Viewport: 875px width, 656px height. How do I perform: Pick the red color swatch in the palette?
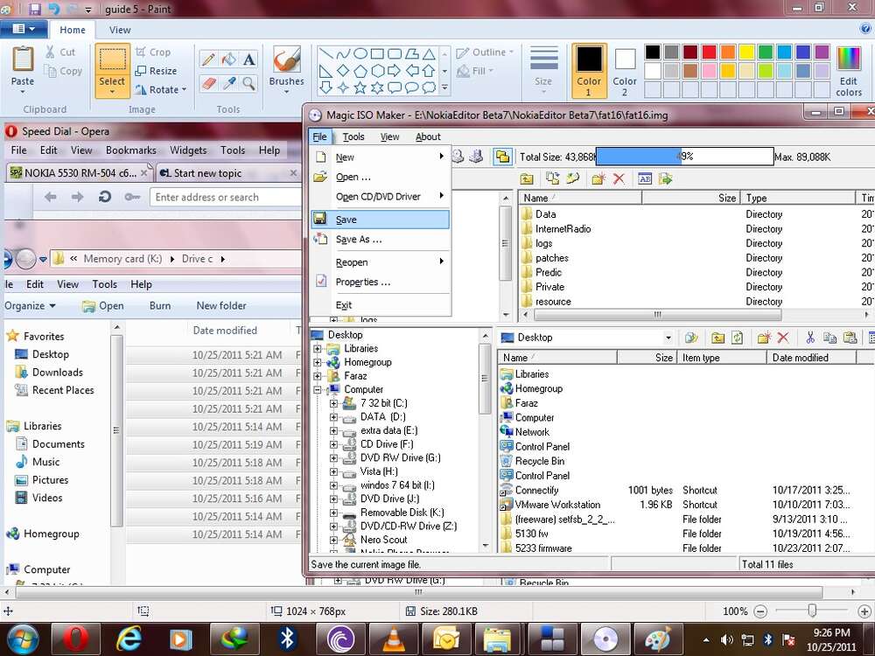[709, 52]
